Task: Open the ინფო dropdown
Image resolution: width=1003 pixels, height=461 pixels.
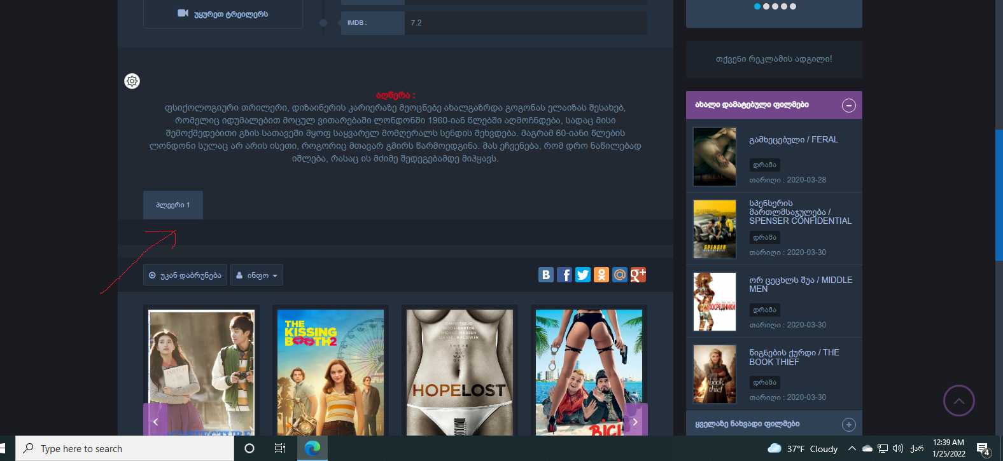Action: coord(256,275)
